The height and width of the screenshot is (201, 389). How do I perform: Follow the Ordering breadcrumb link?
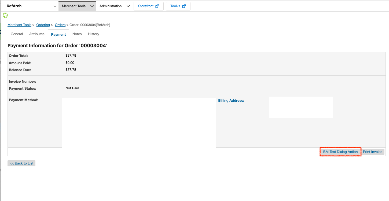pyautogui.click(x=43, y=25)
